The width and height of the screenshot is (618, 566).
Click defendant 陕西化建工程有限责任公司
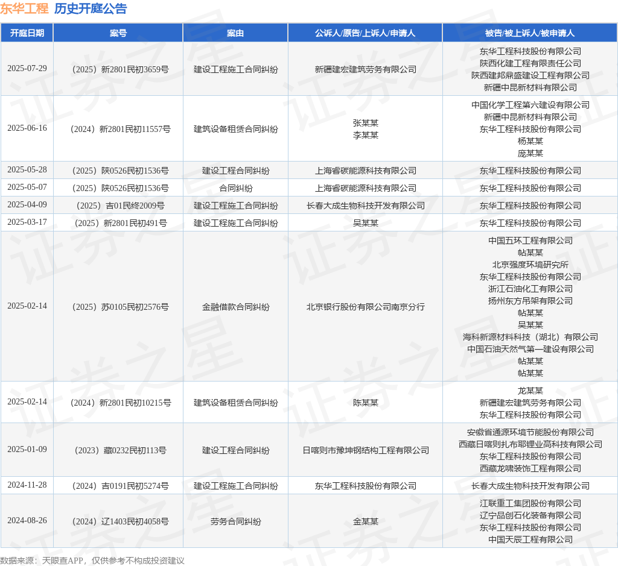click(530, 63)
